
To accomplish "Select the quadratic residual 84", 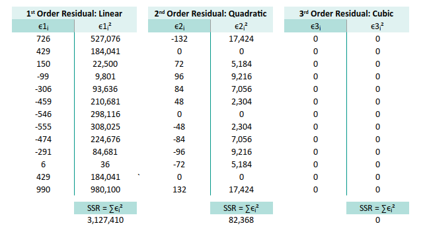I will point(179,89).
